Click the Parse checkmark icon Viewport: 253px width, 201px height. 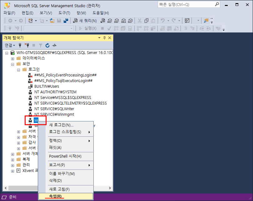point(109,28)
